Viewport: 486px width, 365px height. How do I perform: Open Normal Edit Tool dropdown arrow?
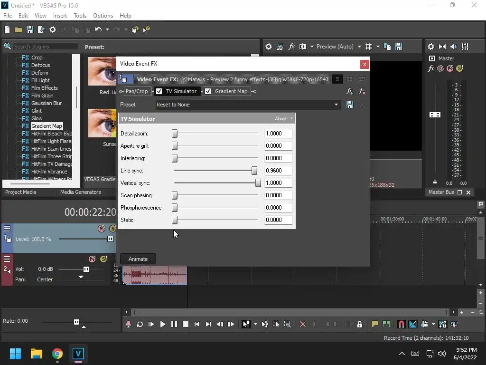pos(255,324)
